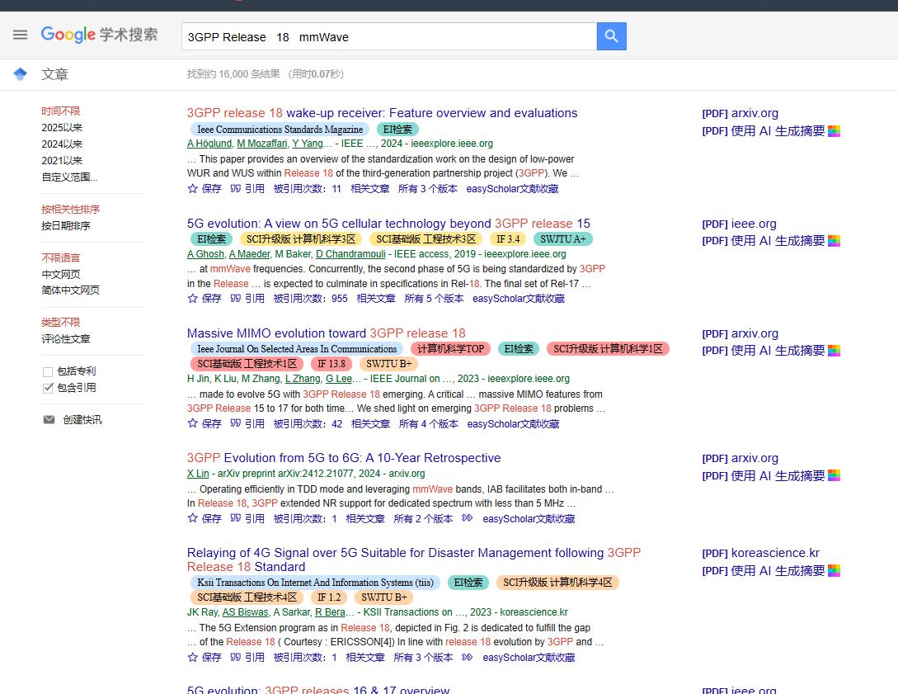Click the blue search magnifier button
898x694 pixels.
pos(611,36)
